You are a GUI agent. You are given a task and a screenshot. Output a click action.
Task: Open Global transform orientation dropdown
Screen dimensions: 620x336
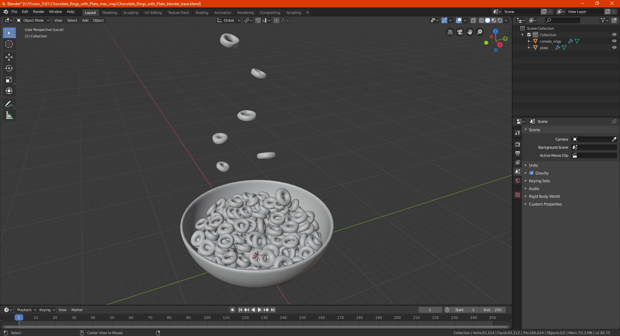(x=229, y=20)
